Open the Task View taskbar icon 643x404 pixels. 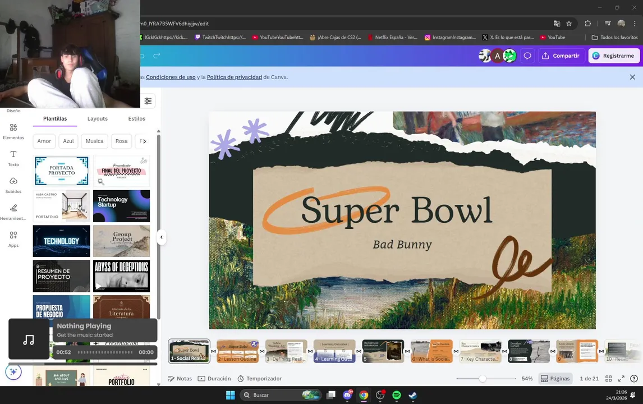click(x=331, y=395)
